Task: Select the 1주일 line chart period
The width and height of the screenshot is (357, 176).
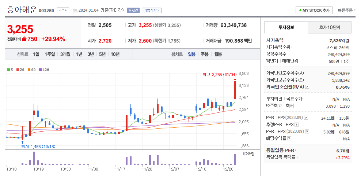Action: [50, 54]
